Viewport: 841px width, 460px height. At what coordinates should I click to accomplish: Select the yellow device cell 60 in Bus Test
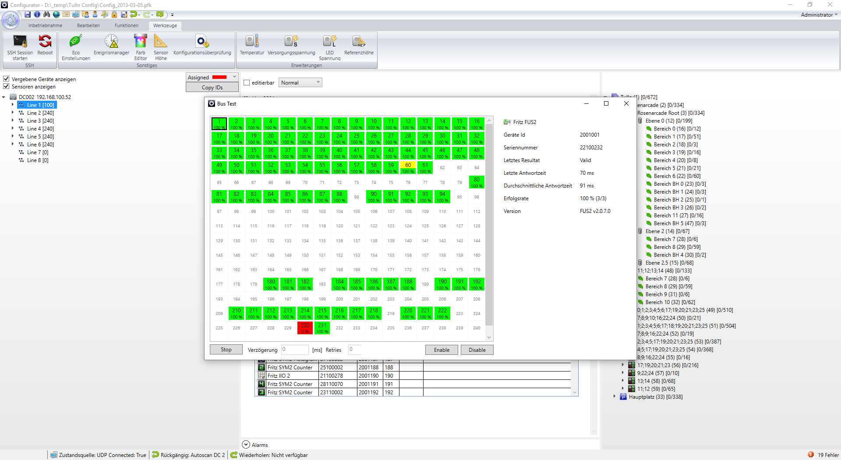tap(408, 167)
